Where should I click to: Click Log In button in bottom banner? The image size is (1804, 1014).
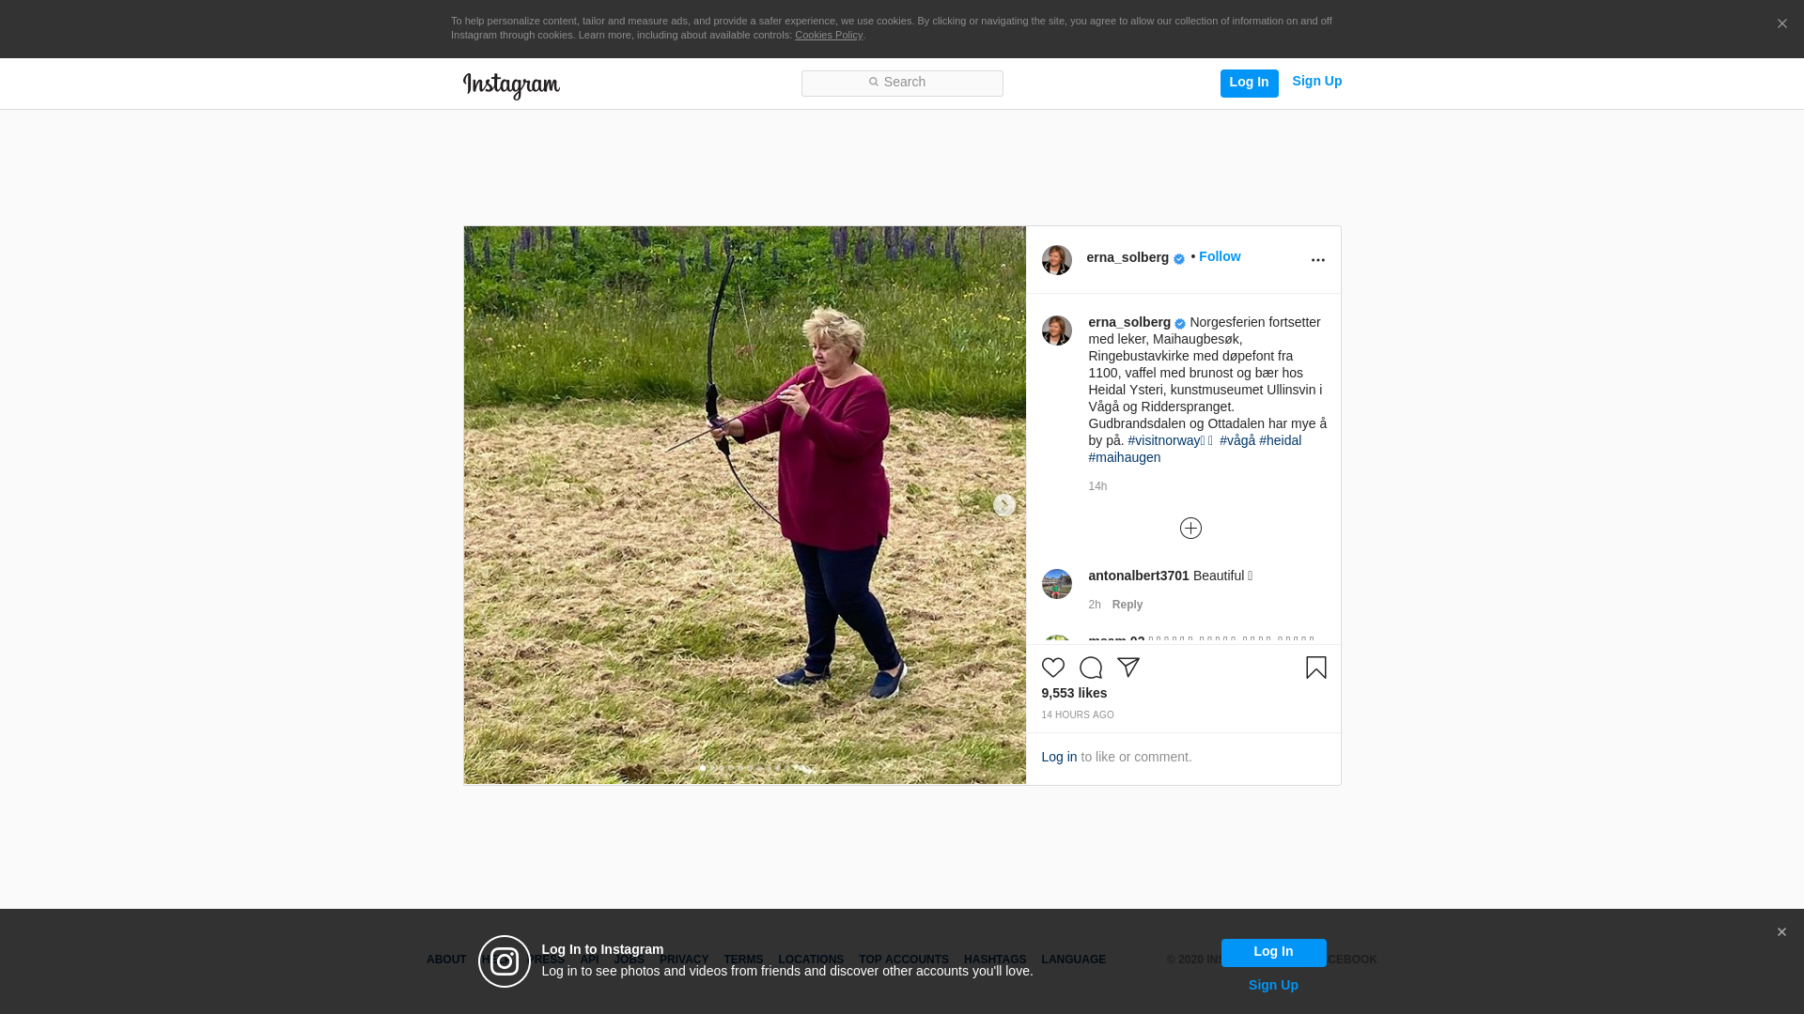click(x=1273, y=952)
